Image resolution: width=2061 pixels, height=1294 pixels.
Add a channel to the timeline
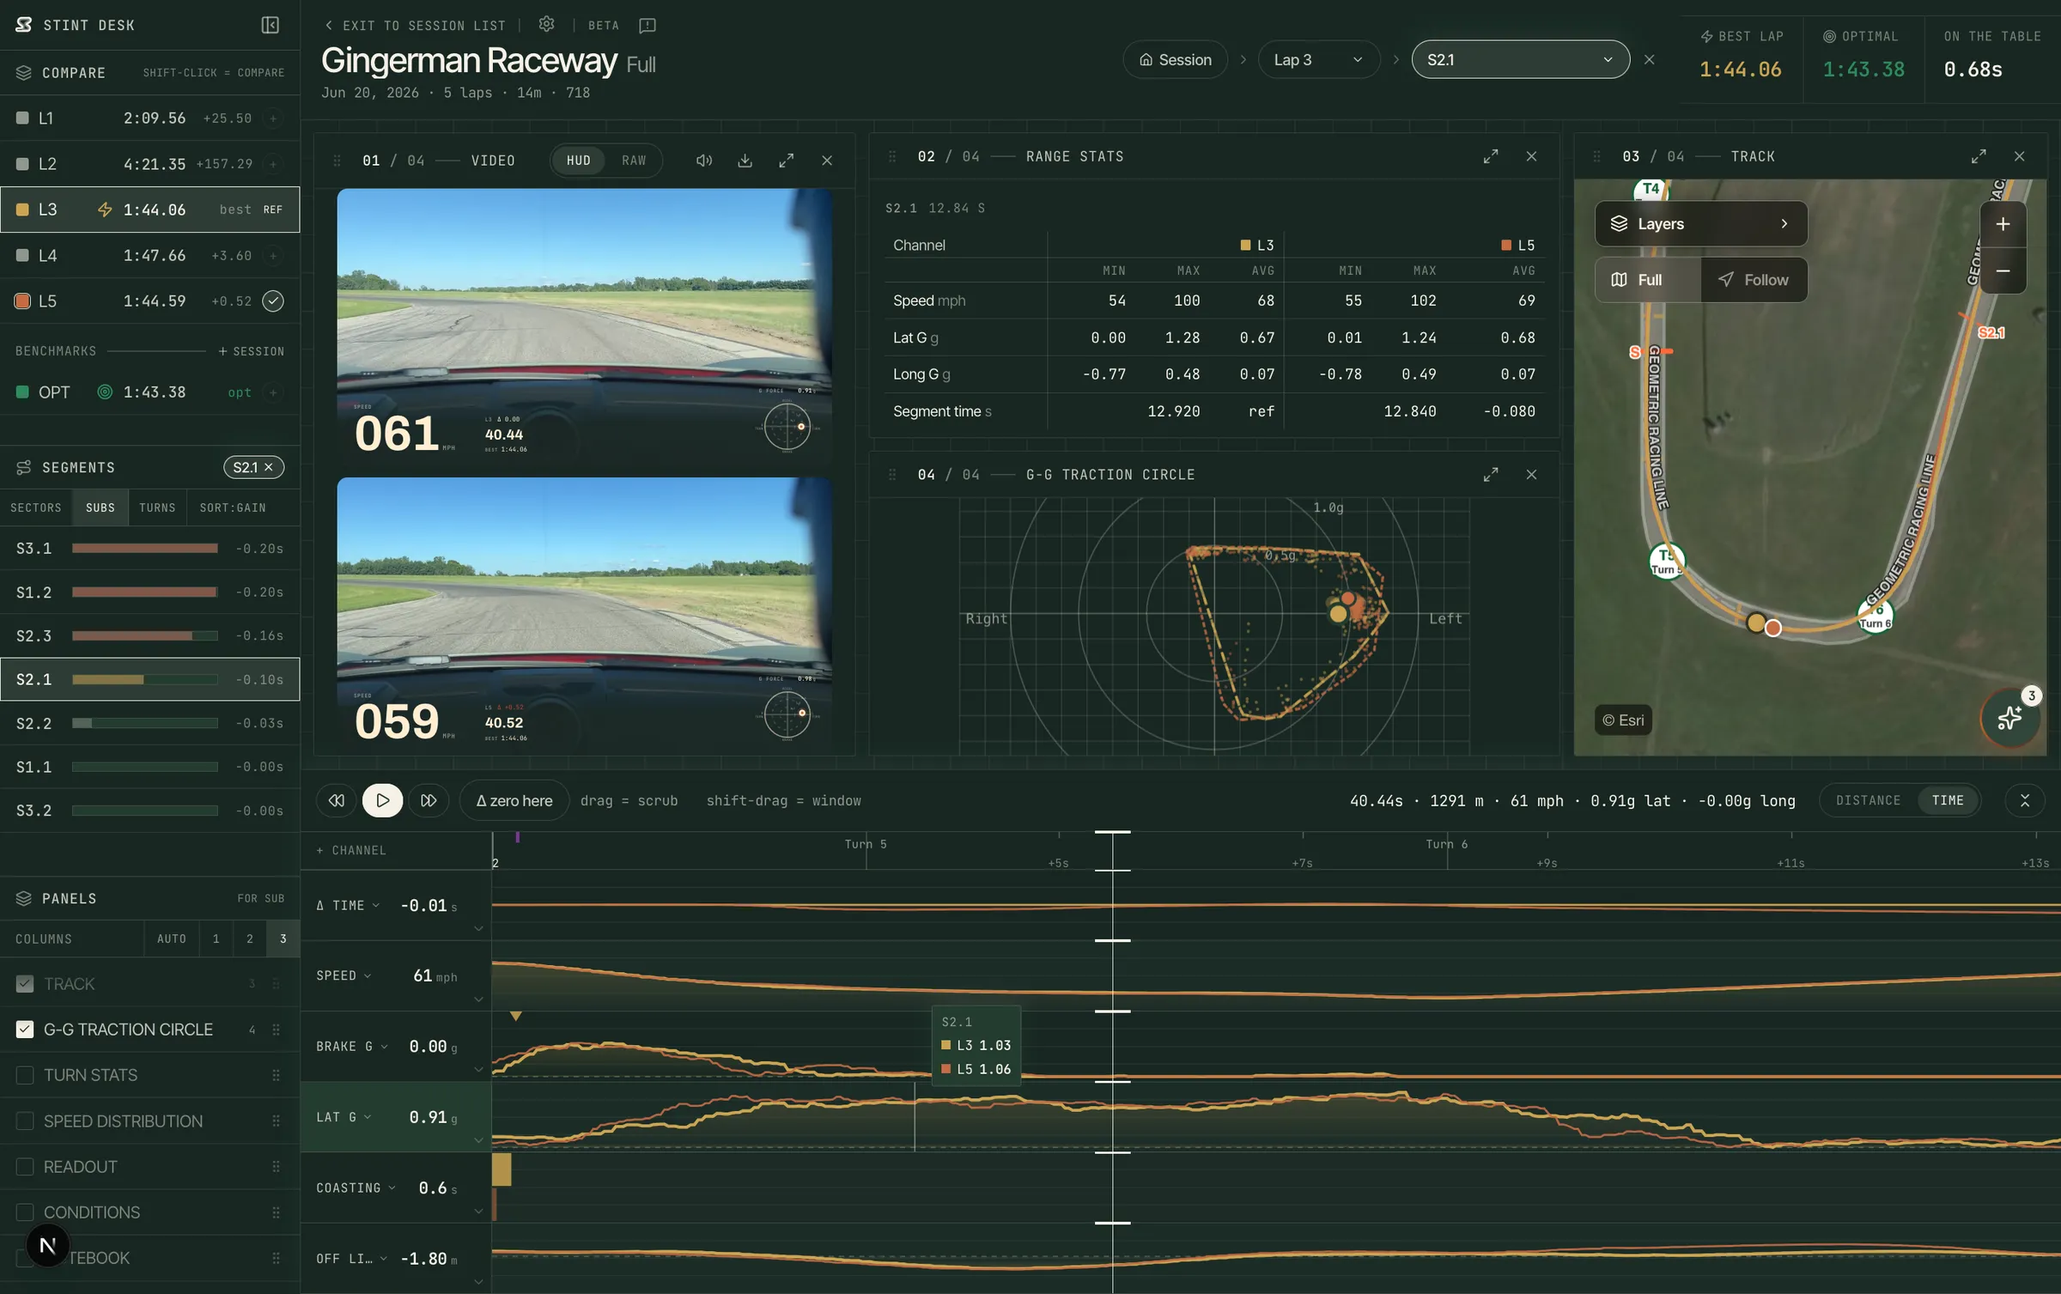coord(351,850)
